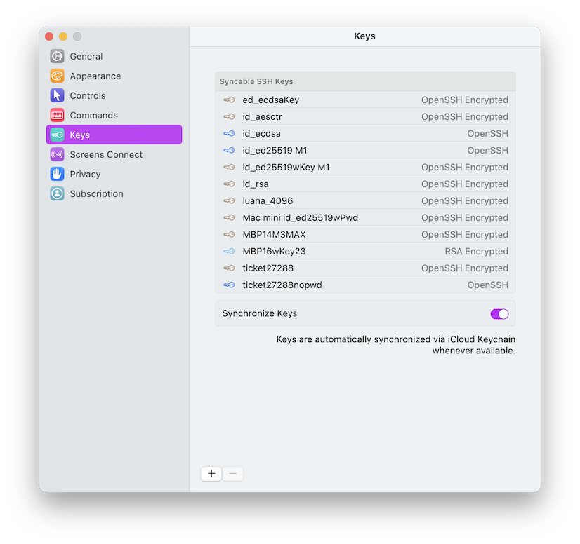Select the MBP16wKey23 key name
This screenshot has width=580, height=544.
(x=274, y=251)
